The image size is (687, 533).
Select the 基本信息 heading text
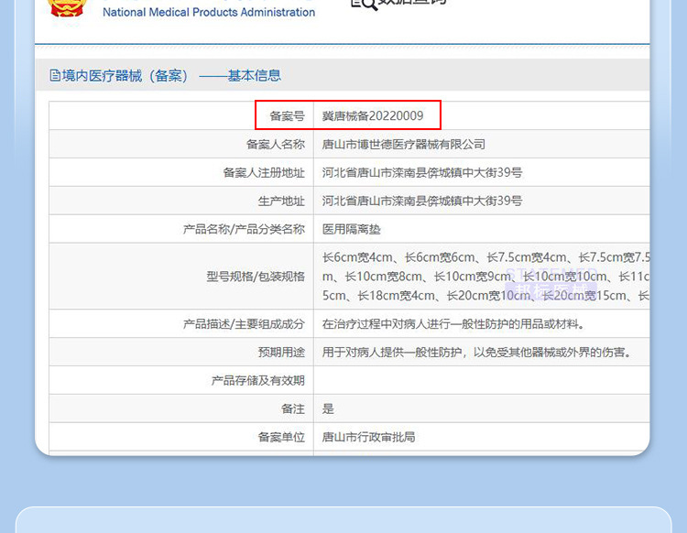254,76
